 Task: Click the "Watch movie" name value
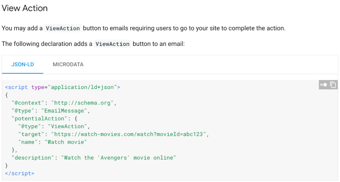click(66, 142)
